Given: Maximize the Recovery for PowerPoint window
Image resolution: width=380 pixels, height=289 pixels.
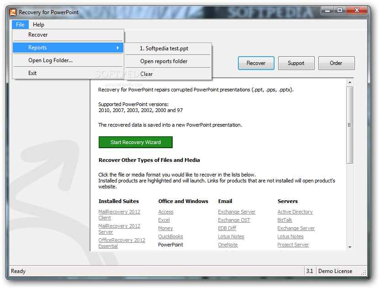Looking at the screenshot, I should (340, 11).
